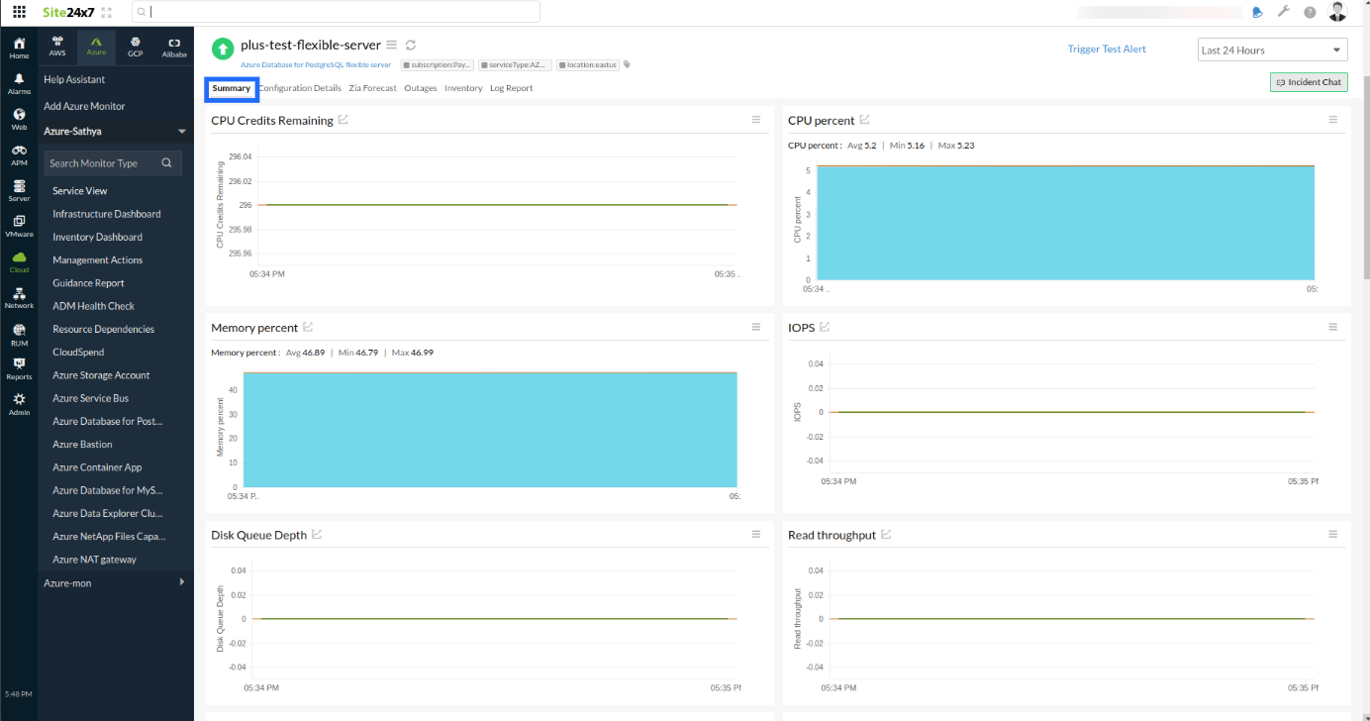Refresh the plus-test-flexible-server monitor
The height and width of the screenshot is (721, 1370).
pos(410,45)
